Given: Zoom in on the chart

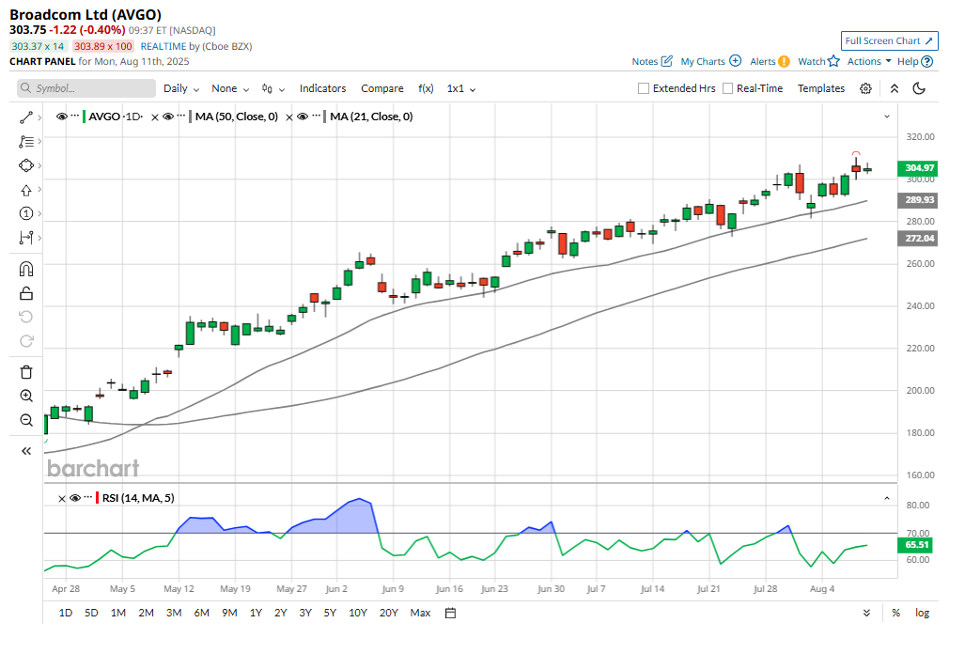Looking at the screenshot, I should pos(26,396).
